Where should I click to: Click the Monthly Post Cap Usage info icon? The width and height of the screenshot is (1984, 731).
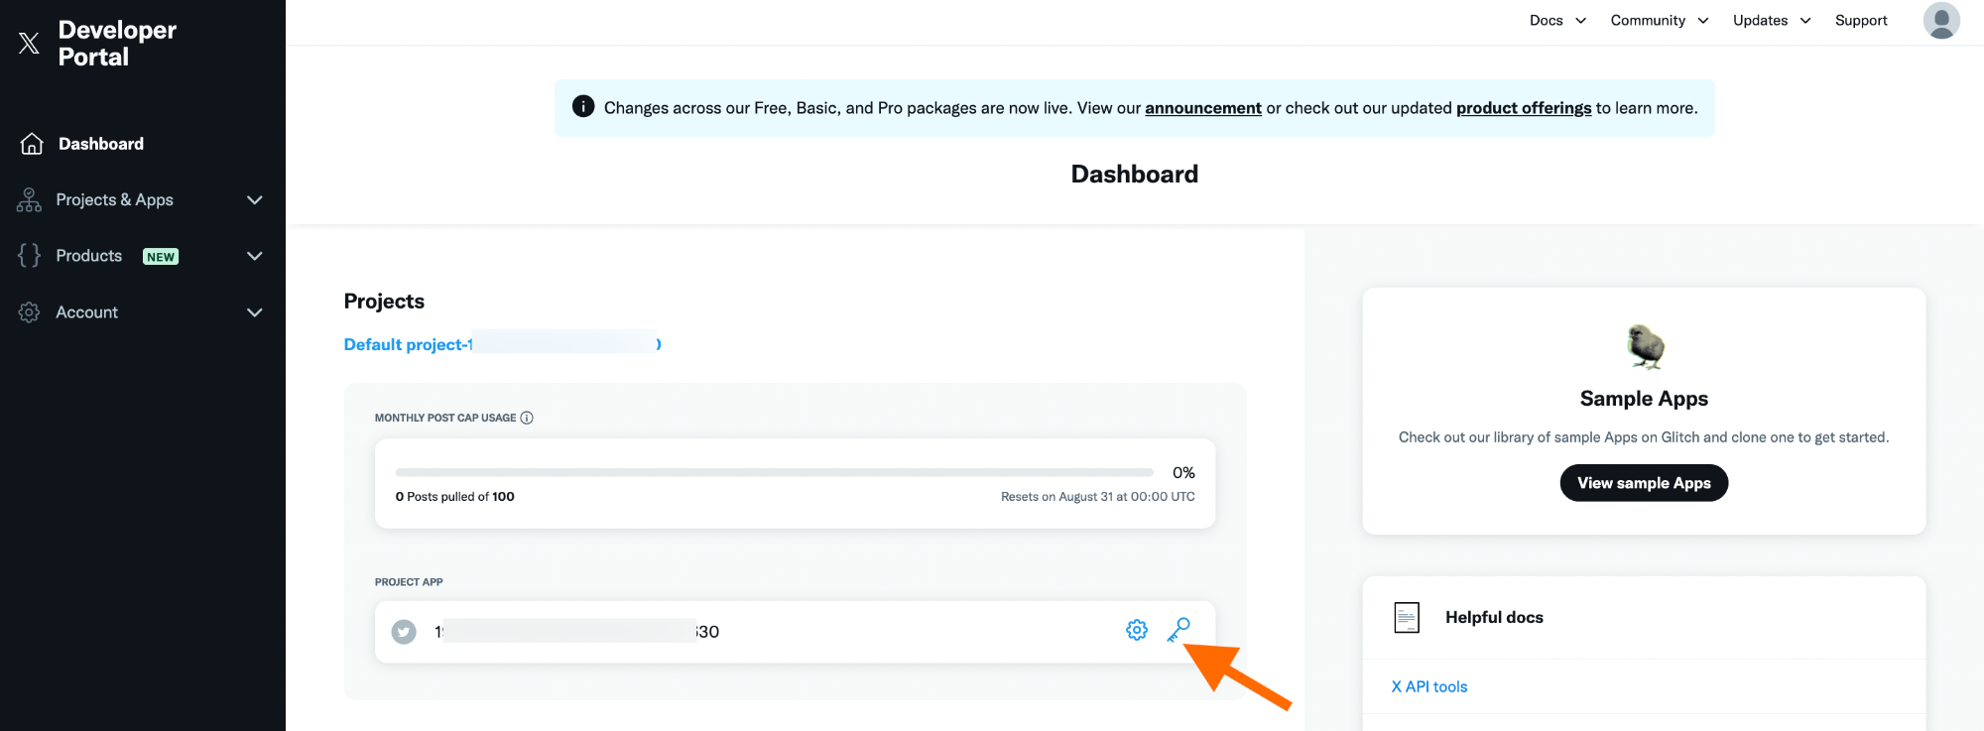(527, 418)
